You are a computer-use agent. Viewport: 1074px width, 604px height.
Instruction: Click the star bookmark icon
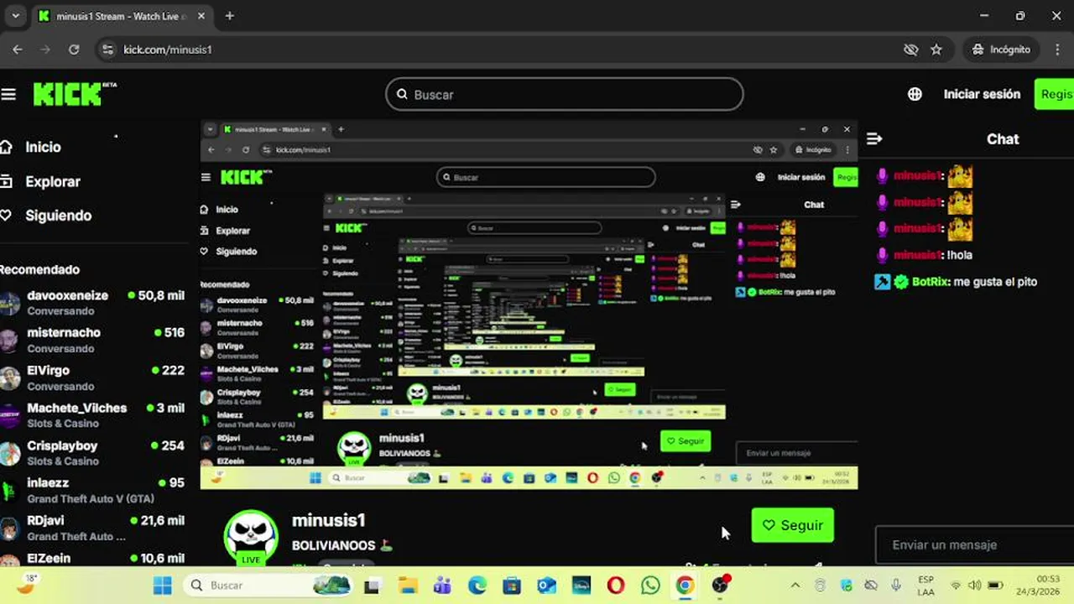pyautogui.click(x=936, y=49)
